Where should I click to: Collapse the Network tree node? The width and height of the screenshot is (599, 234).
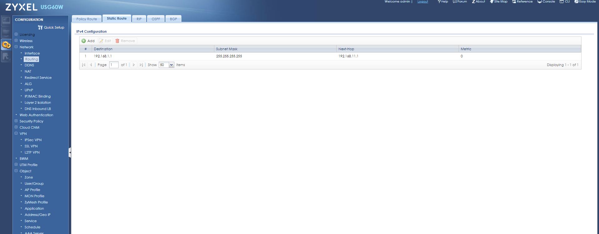[16, 47]
